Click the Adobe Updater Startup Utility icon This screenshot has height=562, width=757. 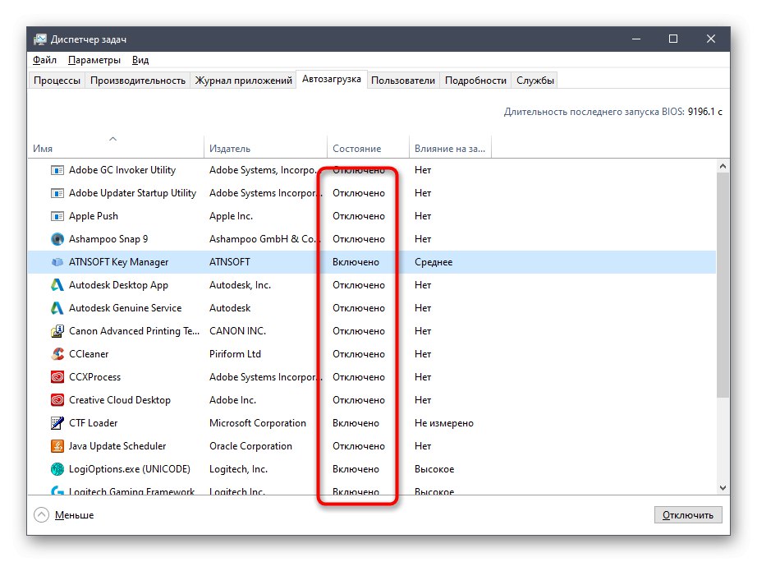pyautogui.click(x=57, y=193)
